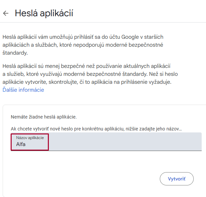Click the back arrow icon
Image resolution: width=206 pixels, height=197 pixels.
5,13
